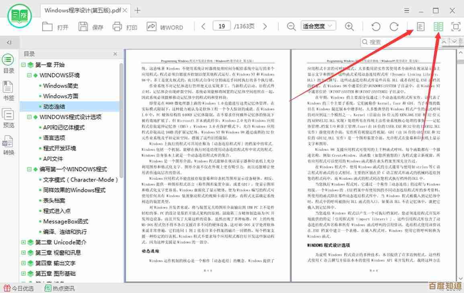This screenshot has width=464, height=293.
Task: Switch to single page view
Action: (420, 27)
